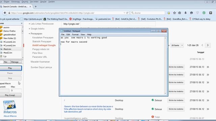Edit the Max loop count field
Image resolution: width=216 pixels, height=121 pixels.
16,90
